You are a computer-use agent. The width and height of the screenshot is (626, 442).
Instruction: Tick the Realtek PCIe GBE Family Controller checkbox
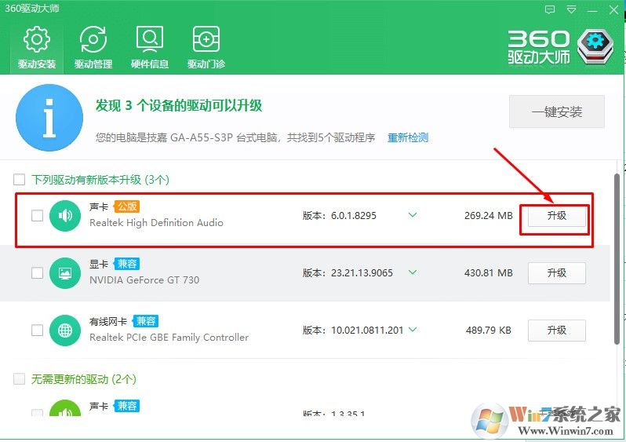(37, 330)
